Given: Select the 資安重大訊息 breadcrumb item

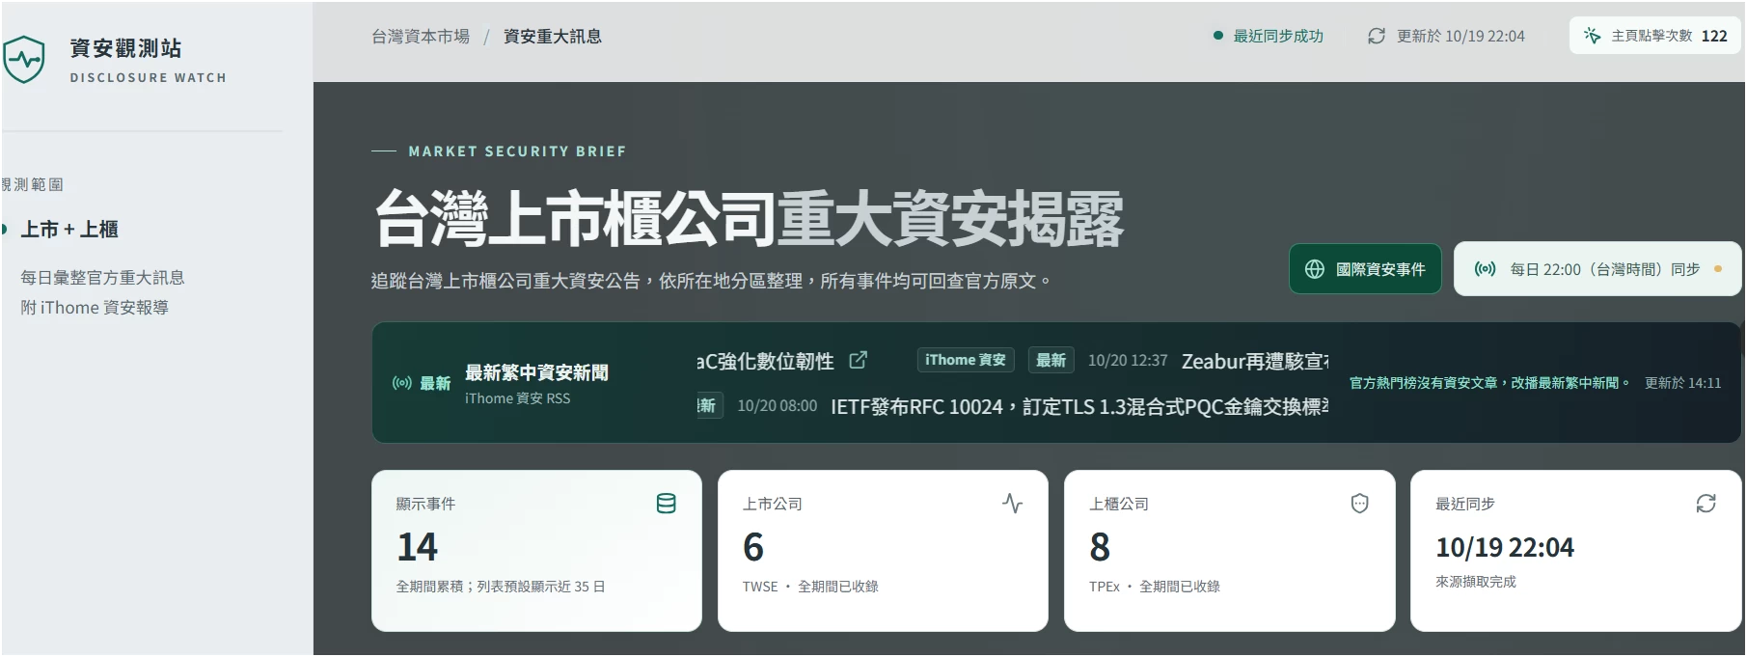Looking at the screenshot, I should click(x=553, y=37).
